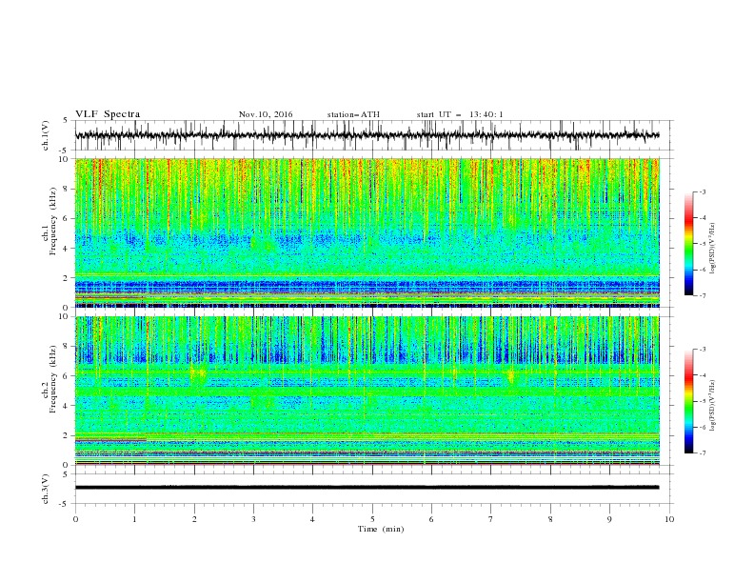Click the "-3" tick on ch.2 color bar
This screenshot has width=754, height=583.
703,350
